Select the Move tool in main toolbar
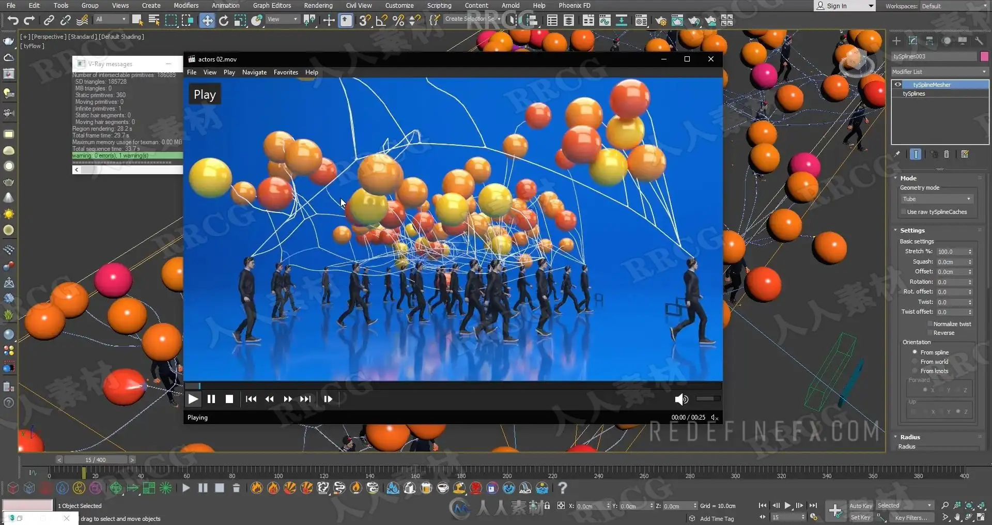This screenshot has width=992, height=525. (x=207, y=21)
